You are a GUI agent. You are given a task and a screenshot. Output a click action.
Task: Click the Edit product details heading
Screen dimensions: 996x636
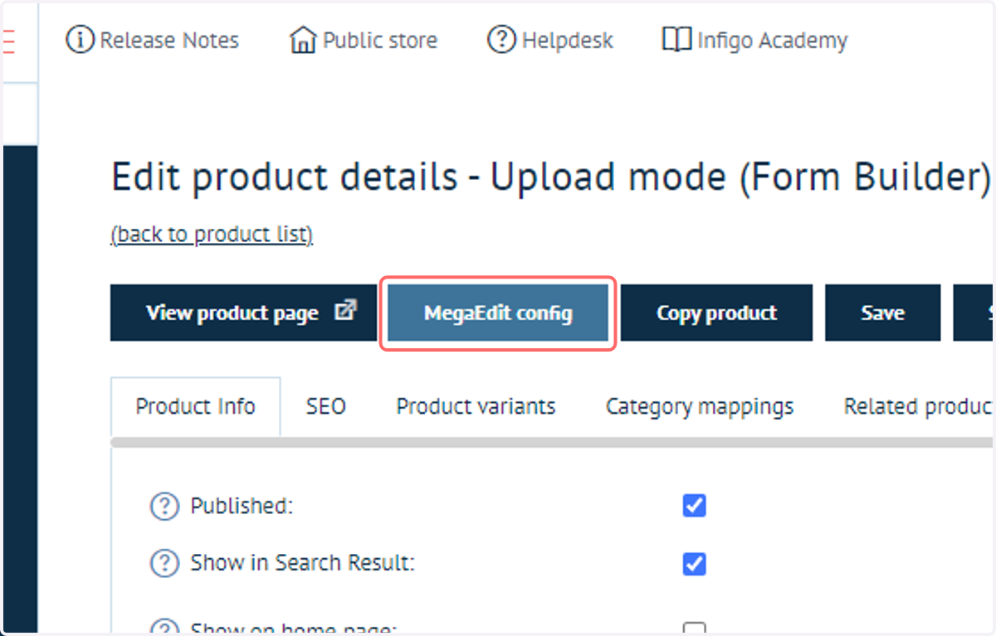(550, 177)
